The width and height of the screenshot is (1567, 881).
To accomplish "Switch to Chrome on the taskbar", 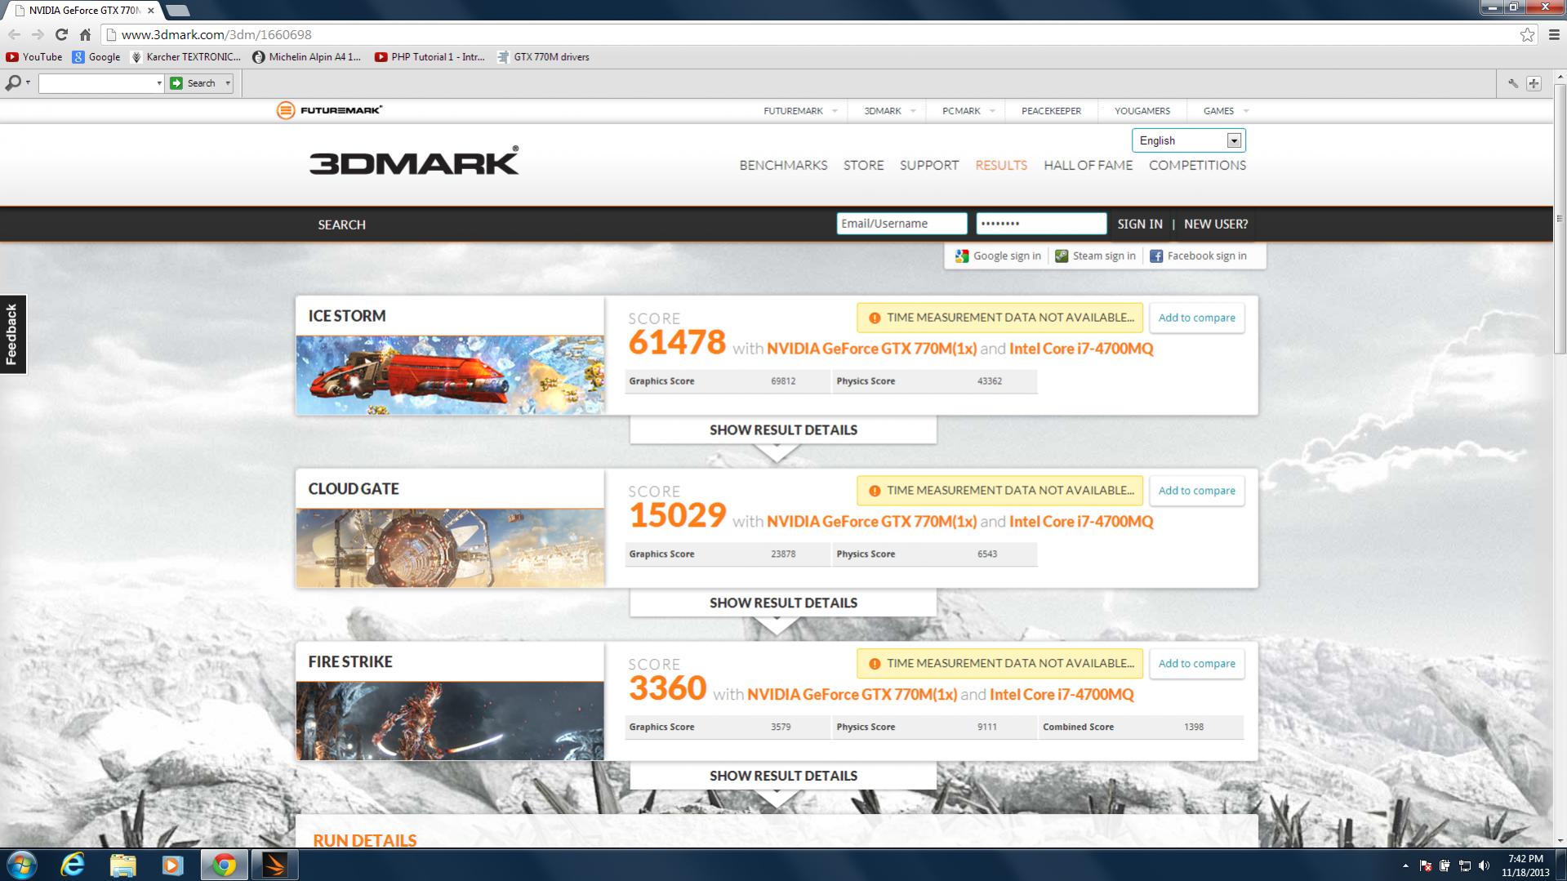I will pyautogui.click(x=224, y=865).
